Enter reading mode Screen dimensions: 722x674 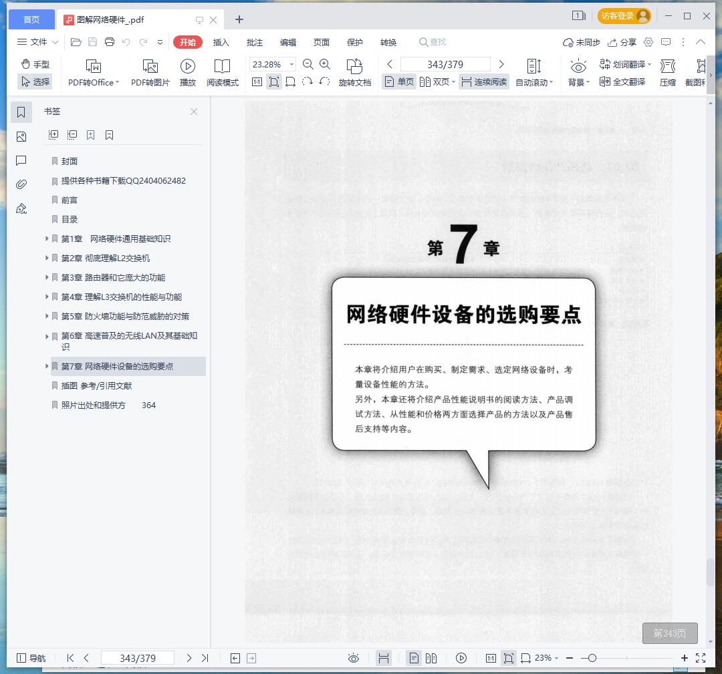[223, 73]
